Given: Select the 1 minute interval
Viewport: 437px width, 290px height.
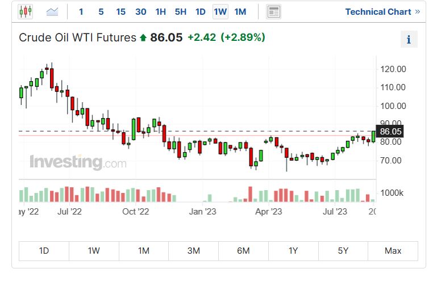Looking at the screenshot, I should pyautogui.click(x=81, y=12).
